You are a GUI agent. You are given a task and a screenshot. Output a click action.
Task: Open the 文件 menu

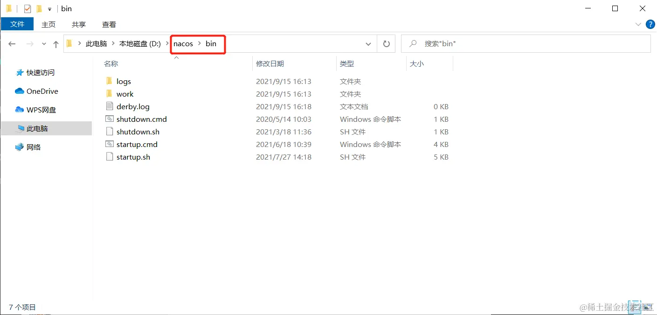coord(17,24)
